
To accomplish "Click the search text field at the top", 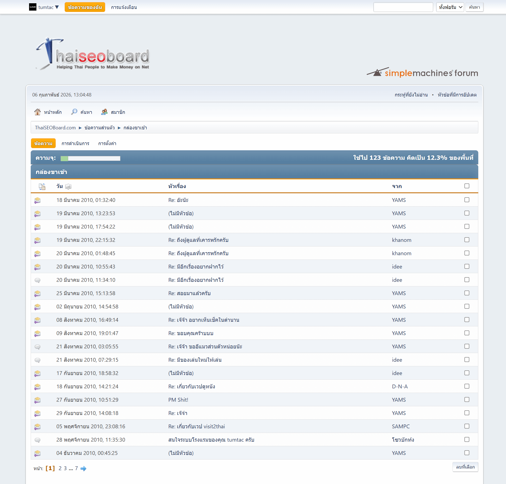I will [x=403, y=7].
